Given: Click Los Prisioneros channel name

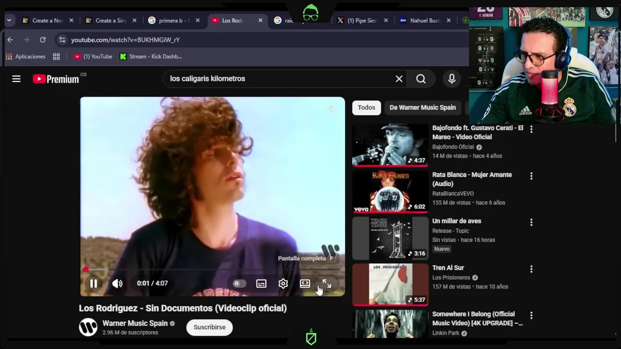Looking at the screenshot, I should click(x=451, y=278).
